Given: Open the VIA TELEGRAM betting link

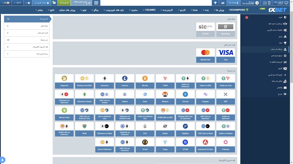Looking at the screenshot, I should tap(251, 3).
